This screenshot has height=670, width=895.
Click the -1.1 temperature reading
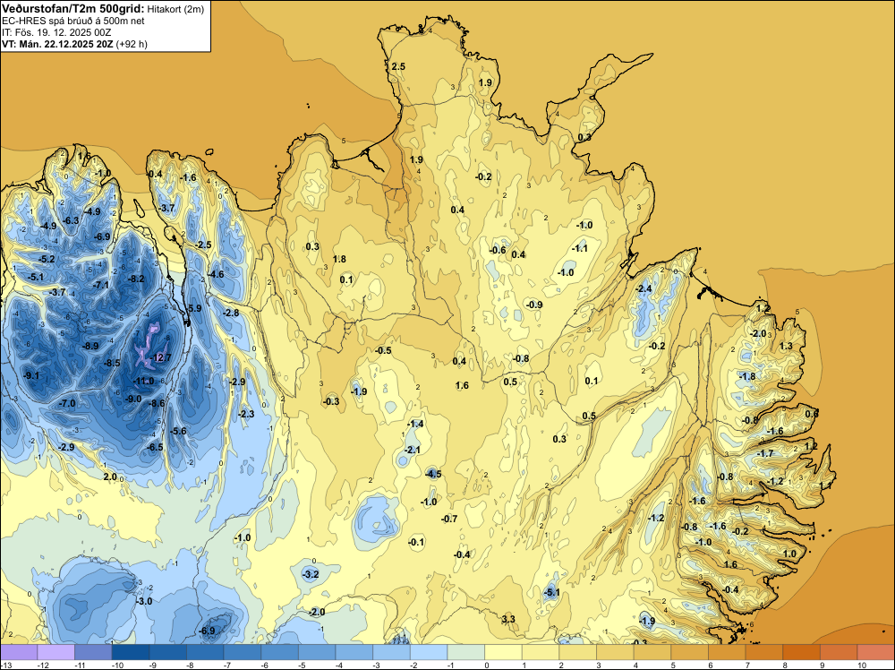579,248
